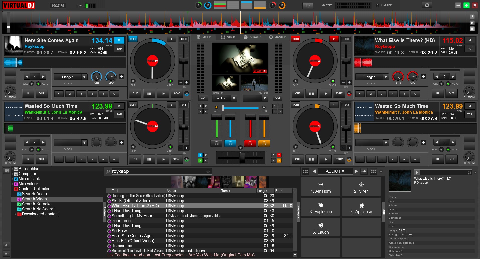480x259 pixels.
Task: Toggle deck 1 loop ROLL indicator
Action: click(32, 84)
